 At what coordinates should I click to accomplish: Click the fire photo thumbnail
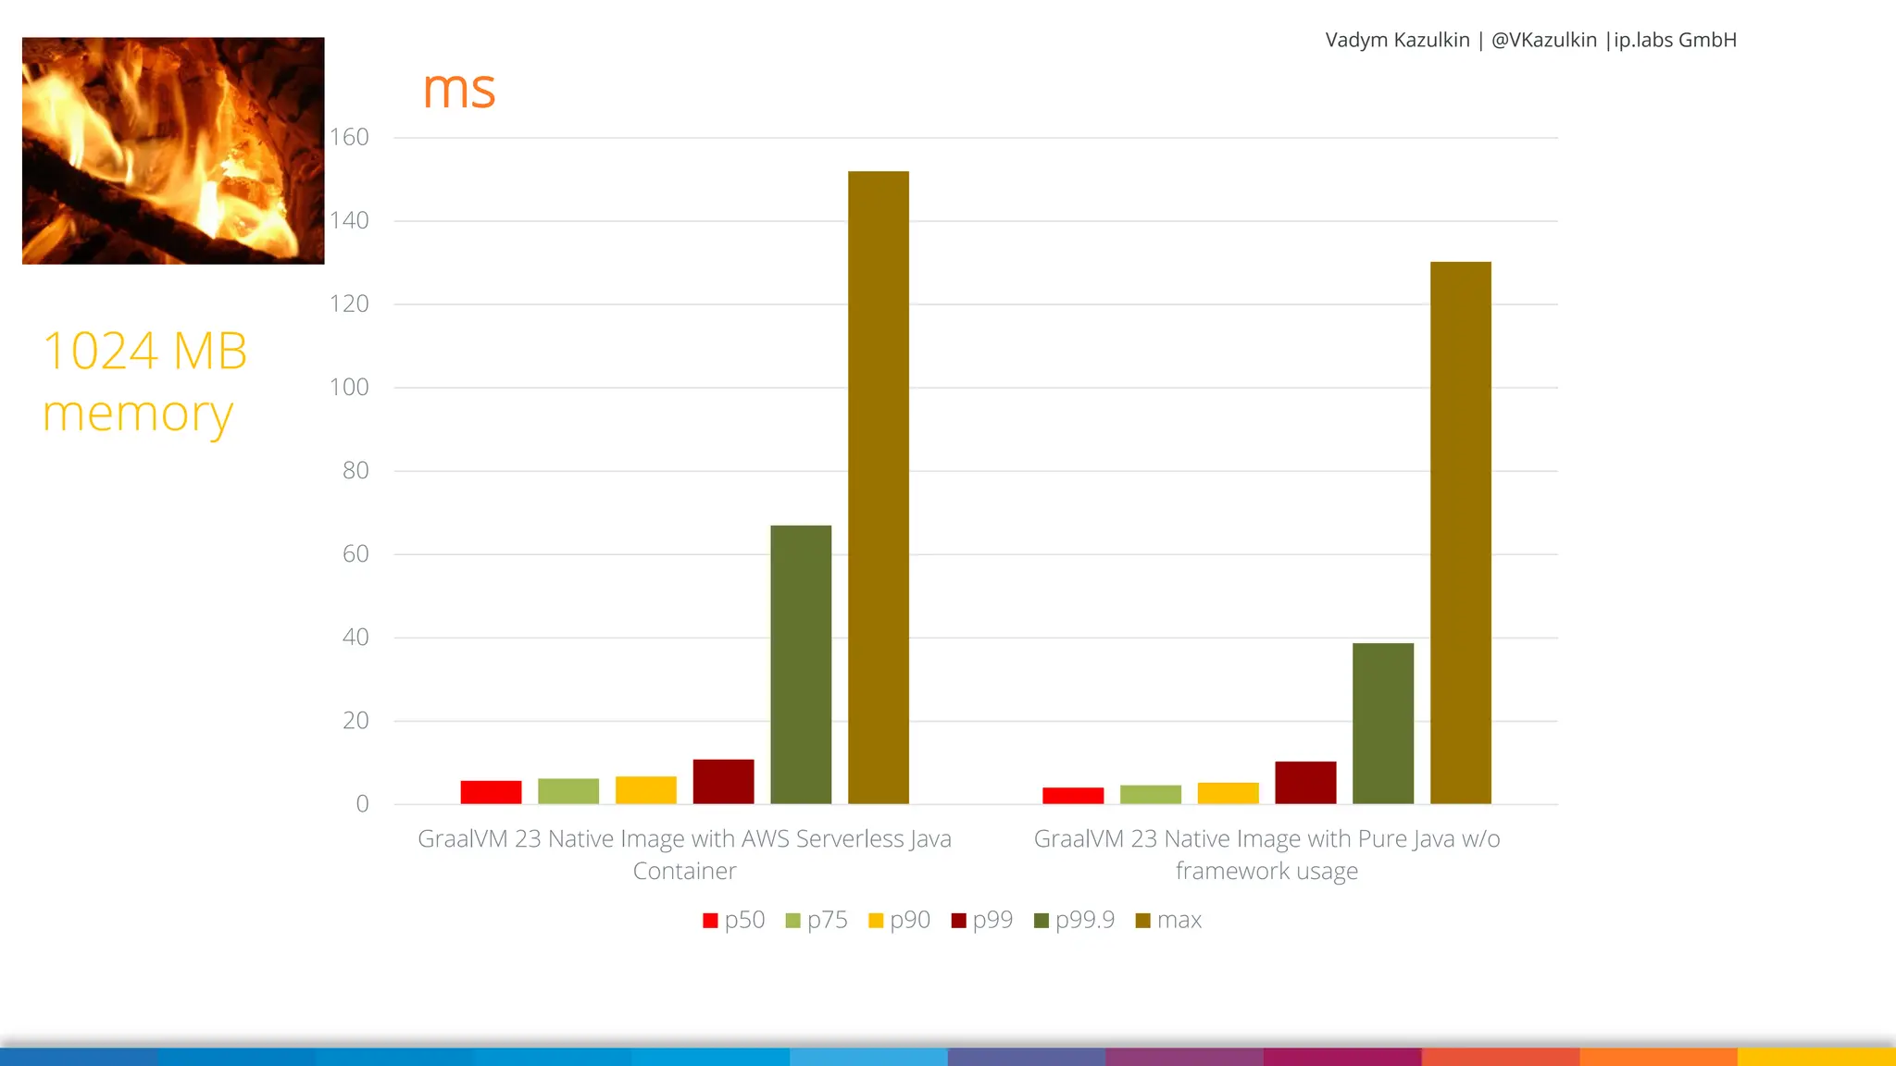[173, 151]
